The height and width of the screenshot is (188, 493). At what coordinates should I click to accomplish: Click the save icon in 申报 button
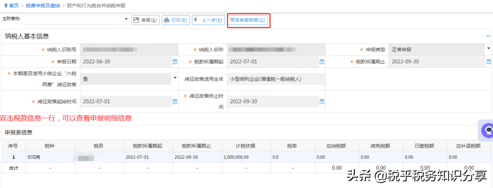136,20
